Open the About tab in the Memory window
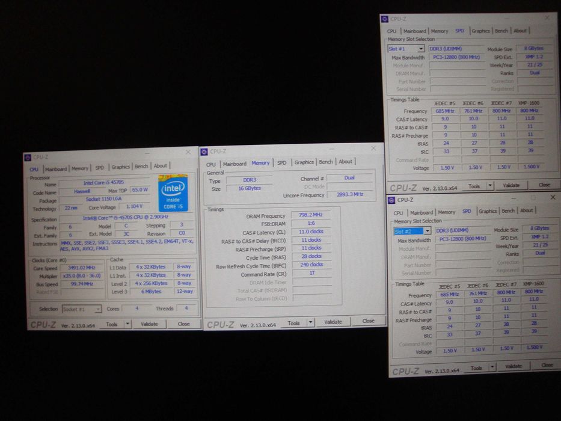The height and width of the screenshot is (421, 561). [x=346, y=161]
